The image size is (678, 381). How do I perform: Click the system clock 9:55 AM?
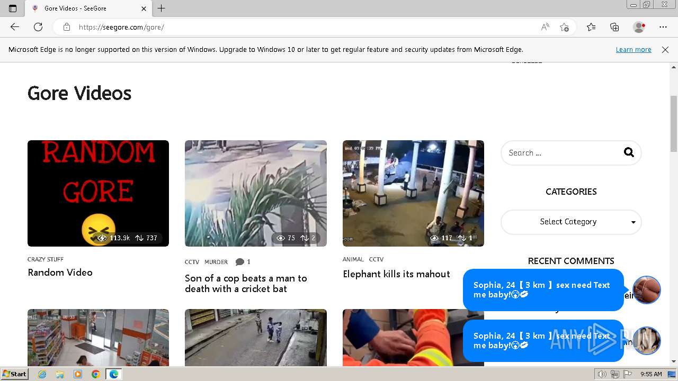651,374
